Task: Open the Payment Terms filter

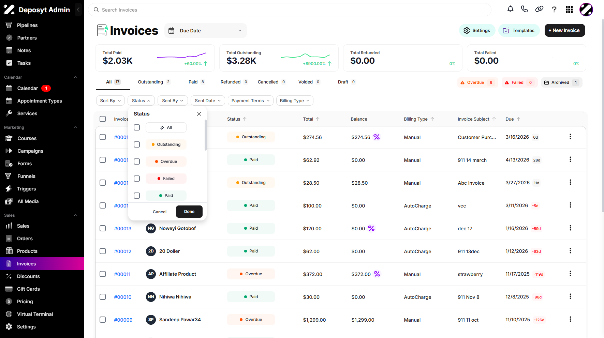Action: click(x=251, y=101)
